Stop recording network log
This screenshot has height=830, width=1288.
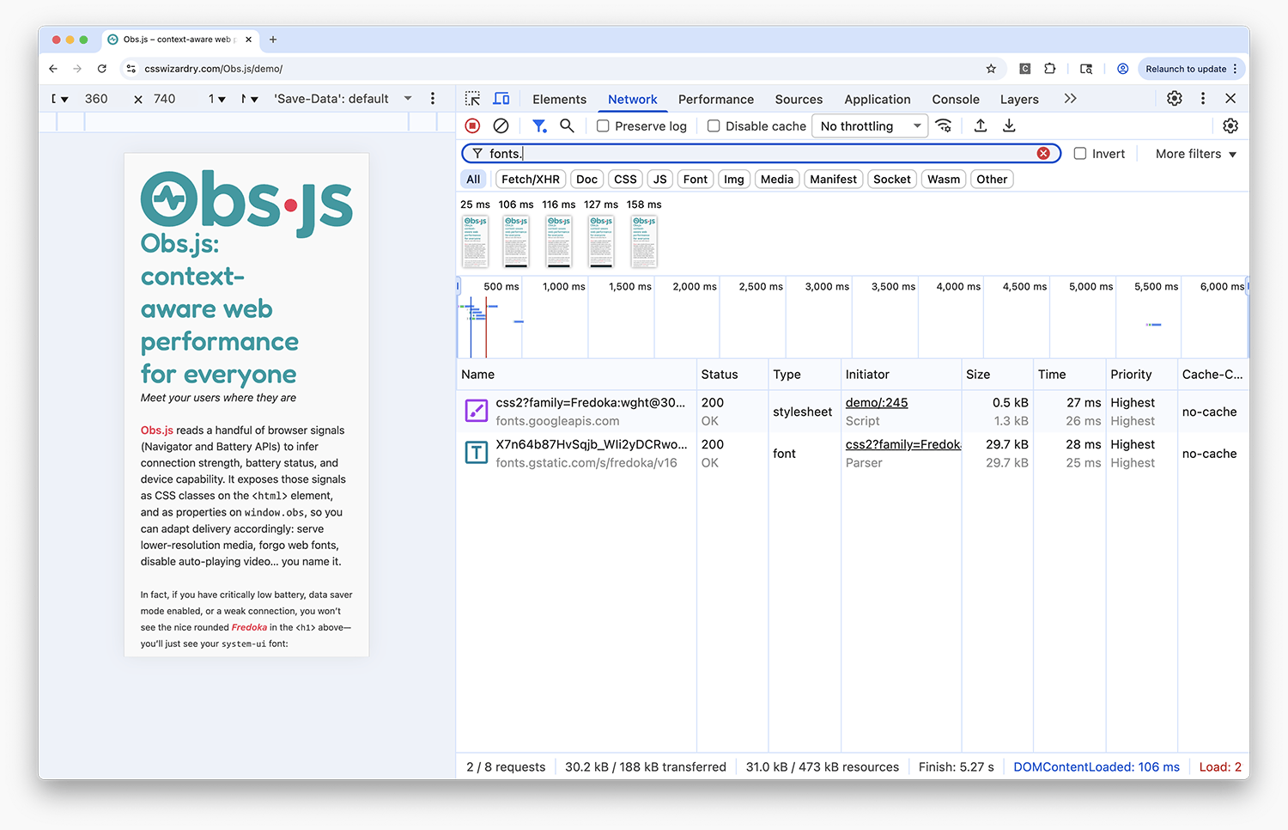(472, 125)
